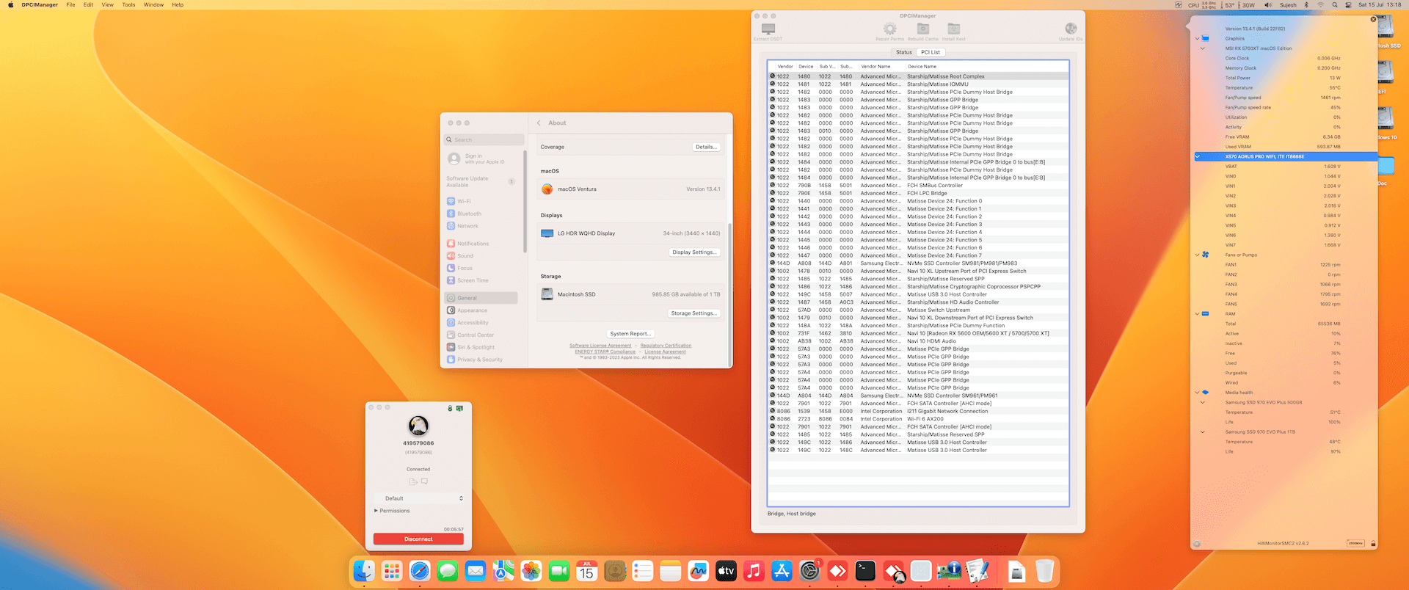The image size is (1409, 590).
Task: Click the Update IDs globe icon
Action: point(1071,29)
